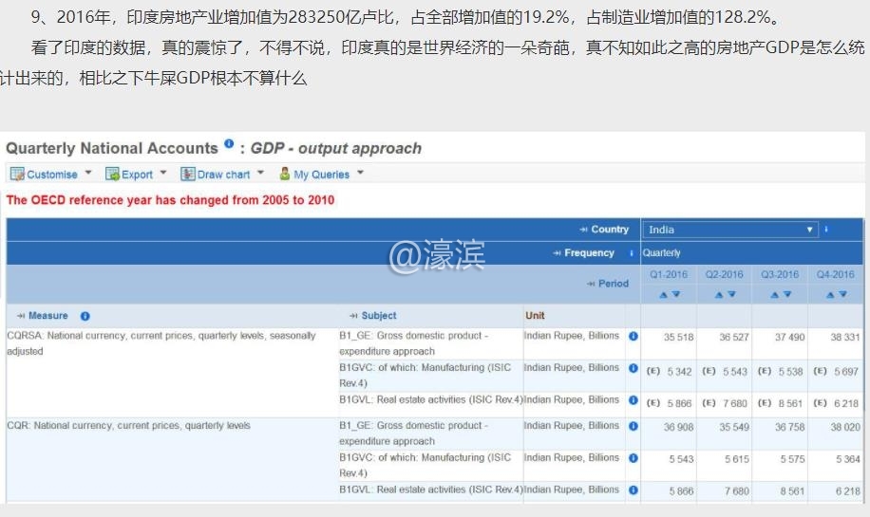
Task: Click the GDP value 37 490
Action: pos(789,337)
